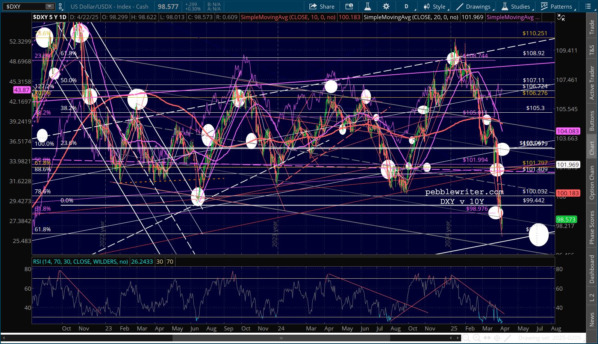Open the Drawings menu
Screen dimensions: 598x344
[x=474, y=6]
